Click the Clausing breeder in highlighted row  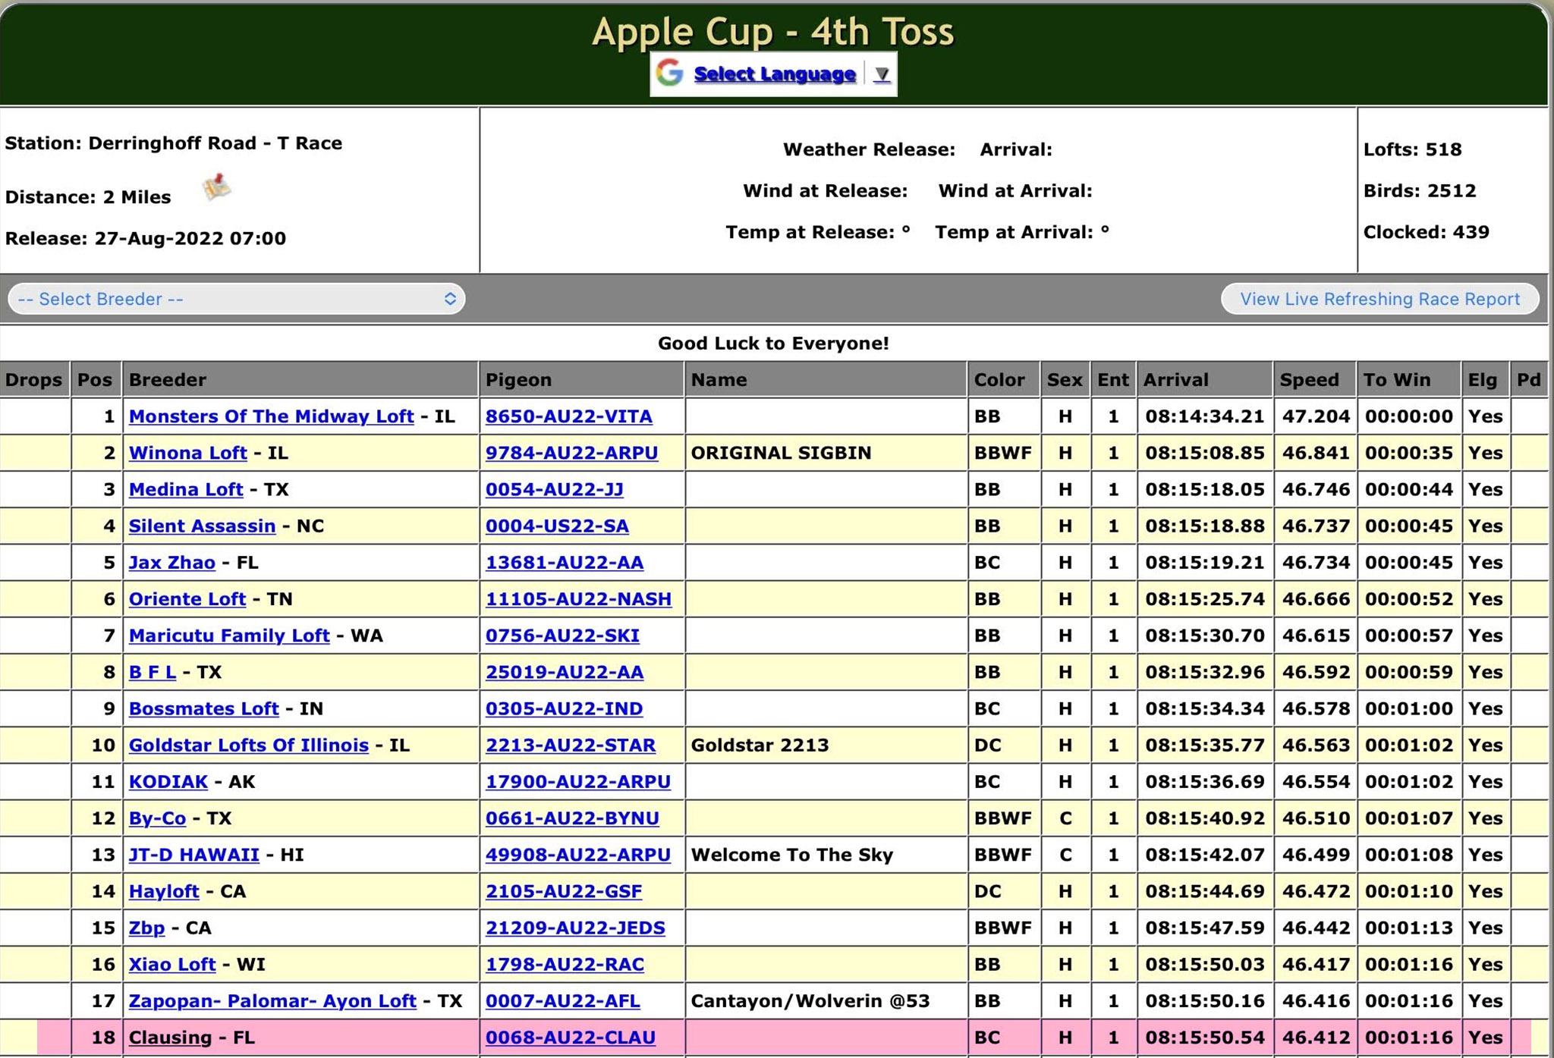point(170,1037)
